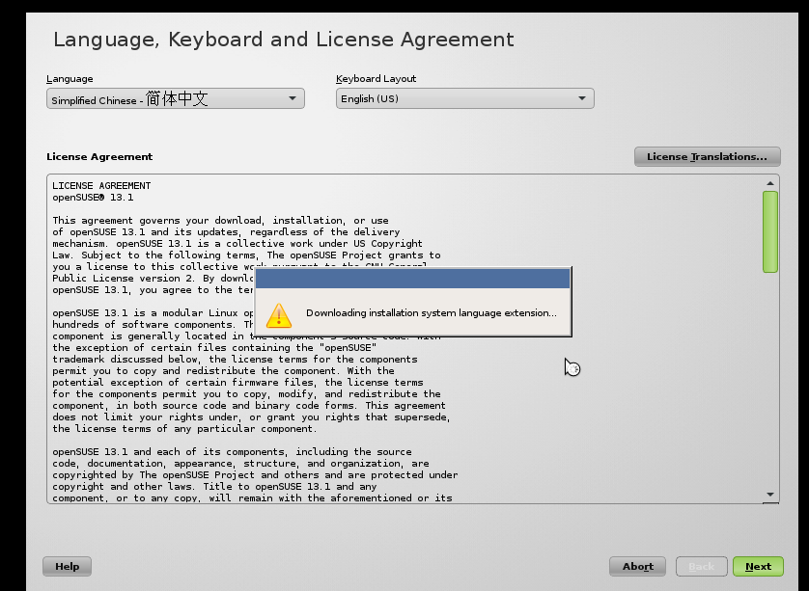Click the greyed Back button
The height and width of the screenshot is (591, 809).
pos(702,566)
